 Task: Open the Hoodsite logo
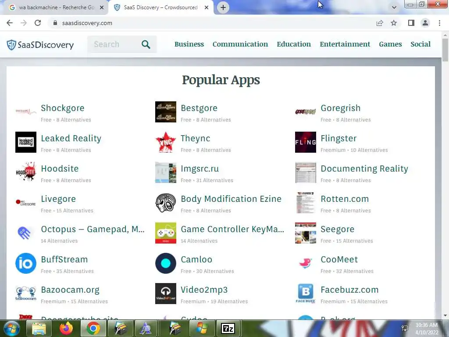(x=26, y=172)
